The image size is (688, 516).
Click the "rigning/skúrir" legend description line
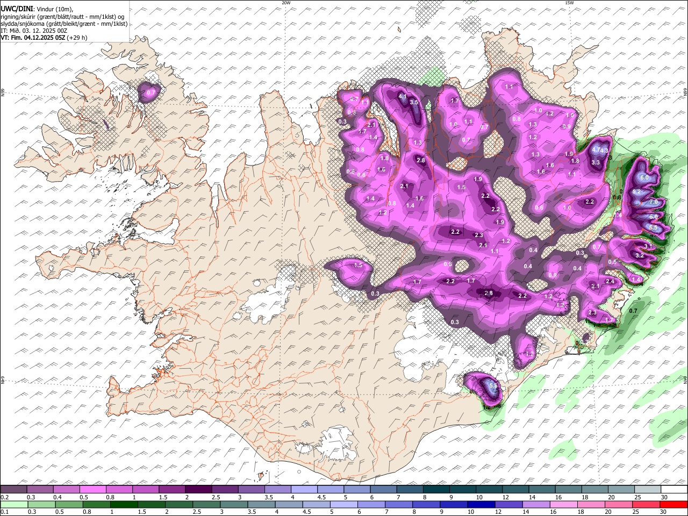tap(63, 17)
